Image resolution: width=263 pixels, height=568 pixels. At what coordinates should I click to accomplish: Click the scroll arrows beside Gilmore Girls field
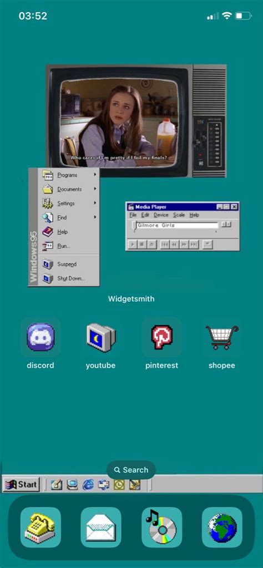coord(226,225)
